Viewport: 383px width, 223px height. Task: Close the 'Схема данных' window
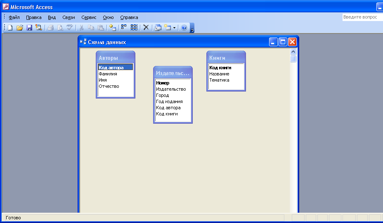pos(292,42)
